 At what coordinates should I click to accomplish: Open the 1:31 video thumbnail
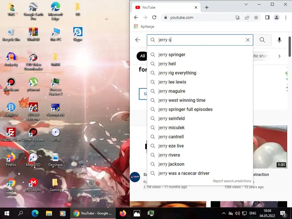point(270,147)
